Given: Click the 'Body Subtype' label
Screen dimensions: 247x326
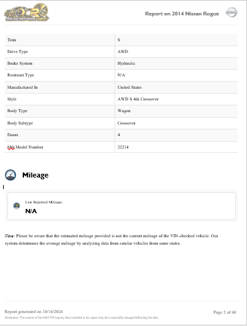Looking at the screenshot, I should (20, 123).
